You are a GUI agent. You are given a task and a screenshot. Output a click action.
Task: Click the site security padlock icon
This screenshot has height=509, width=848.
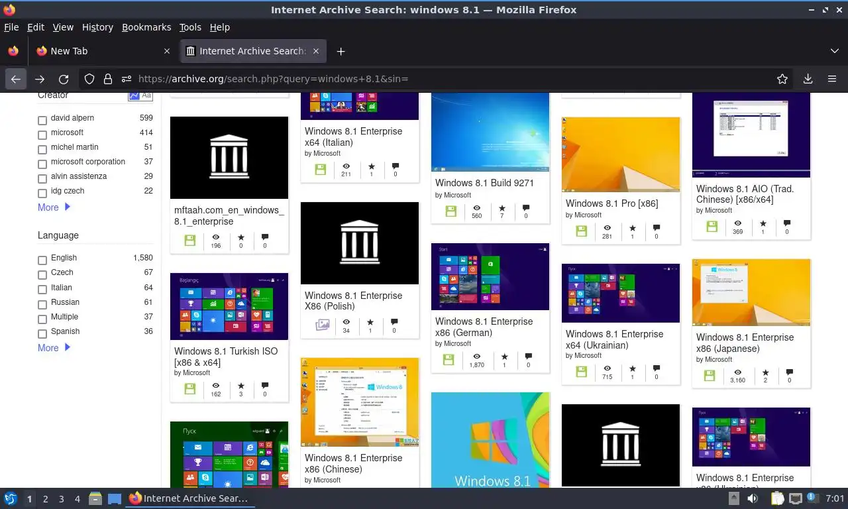(x=108, y=79)
